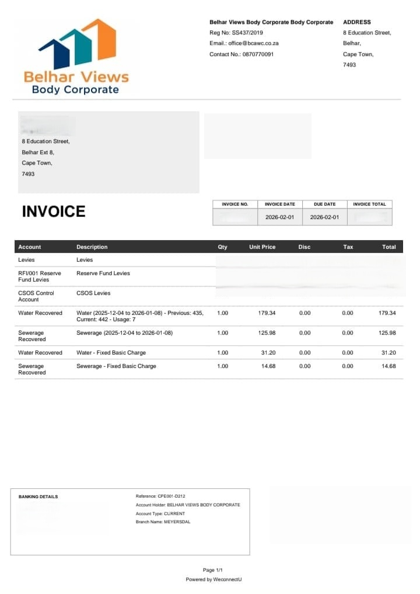
Task: Select the CSOS Levies description
Action: click(x=93, y=293)
